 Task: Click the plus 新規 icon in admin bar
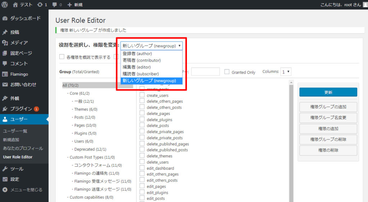(70, 5)
